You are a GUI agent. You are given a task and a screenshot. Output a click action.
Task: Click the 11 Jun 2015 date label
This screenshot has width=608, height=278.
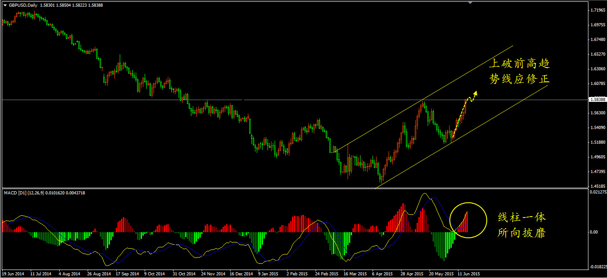pyautogui.click(x=469, y=274)
